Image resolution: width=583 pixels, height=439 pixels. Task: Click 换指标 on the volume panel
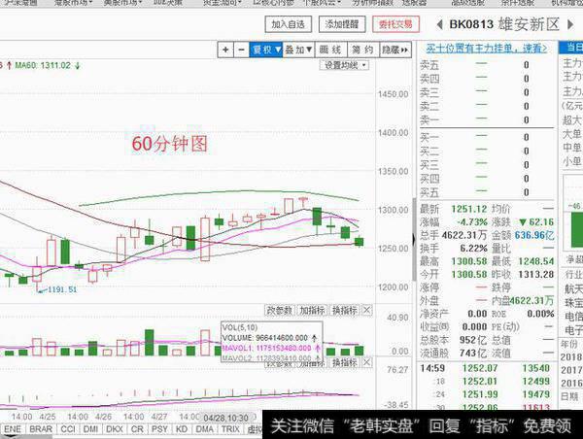coord(345,311)
